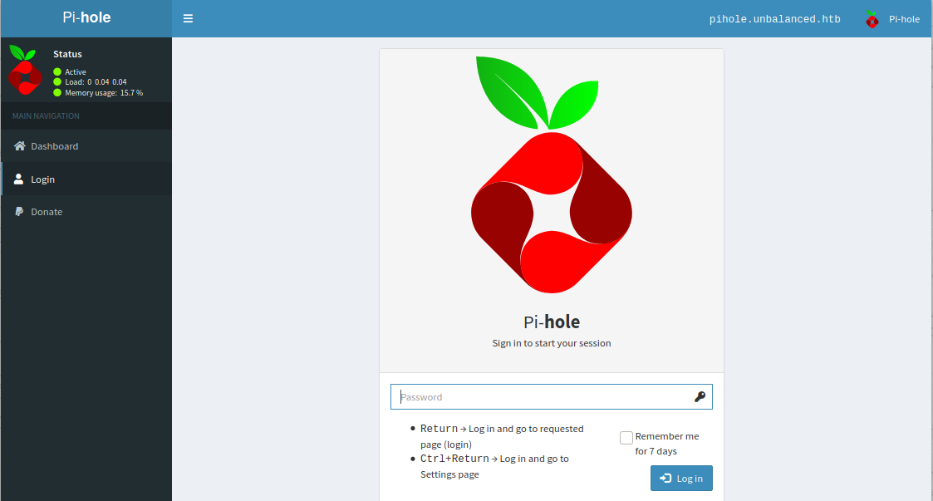Focus the Password input field
The height and width of the screenshot is (501, 933).
[551, 397]
